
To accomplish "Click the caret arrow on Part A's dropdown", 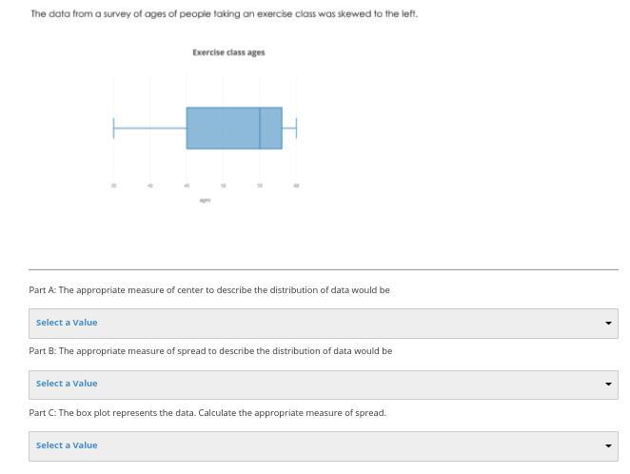I will pyautogui.click(x=608, y=324).
